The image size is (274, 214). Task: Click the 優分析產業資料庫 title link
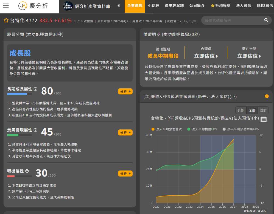tap(93, 7)
